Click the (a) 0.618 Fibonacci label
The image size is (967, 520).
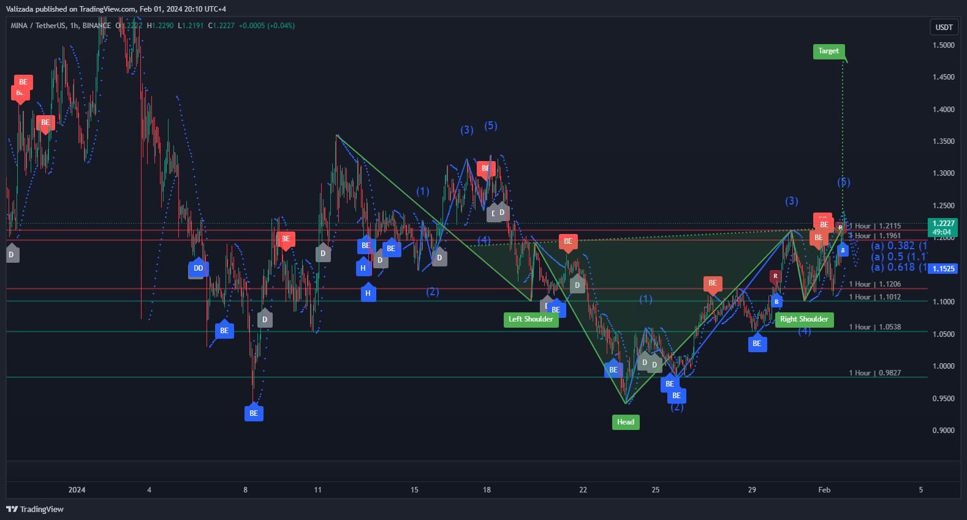click(899, 267)
